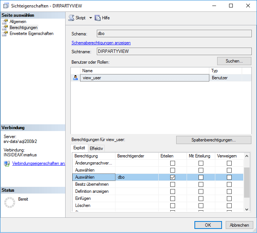
Task: Click the Berechtigungen page icon
Action: [x=5, y=28]
